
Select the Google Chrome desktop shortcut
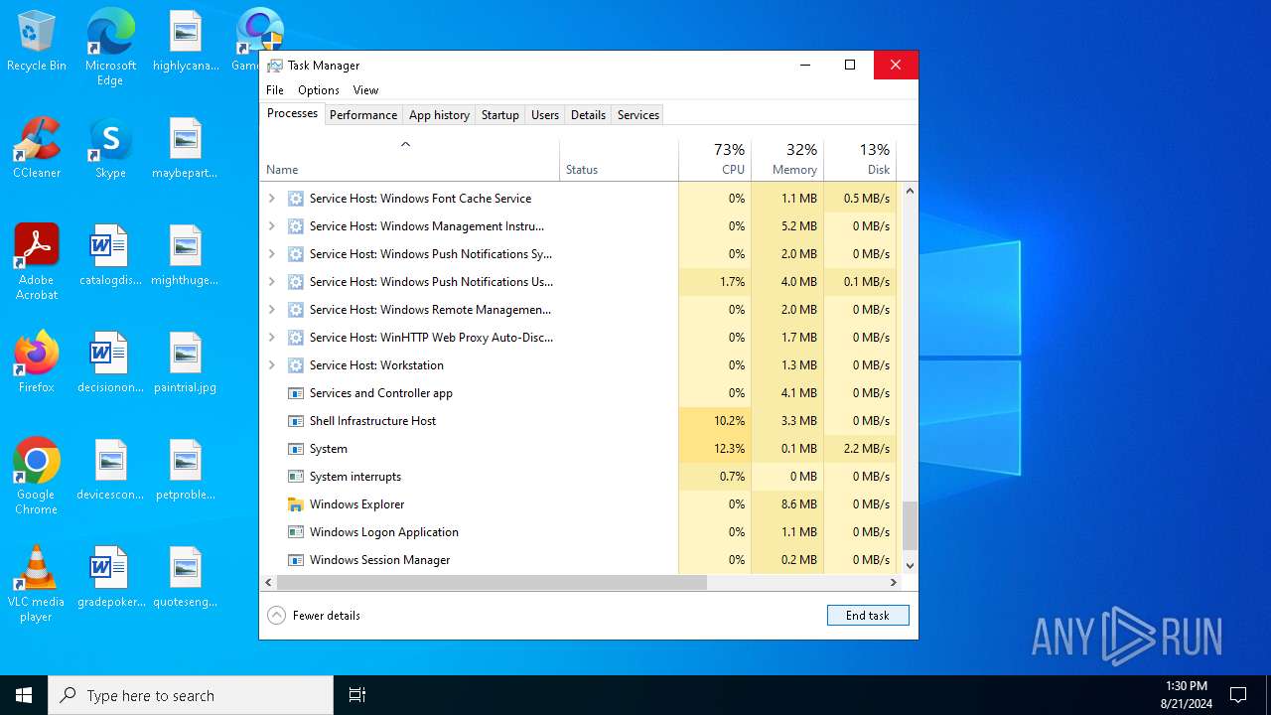point(37,476)
